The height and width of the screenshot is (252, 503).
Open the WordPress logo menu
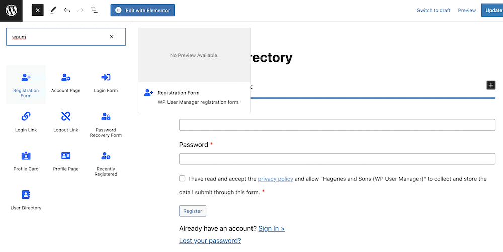click(11, 10)
